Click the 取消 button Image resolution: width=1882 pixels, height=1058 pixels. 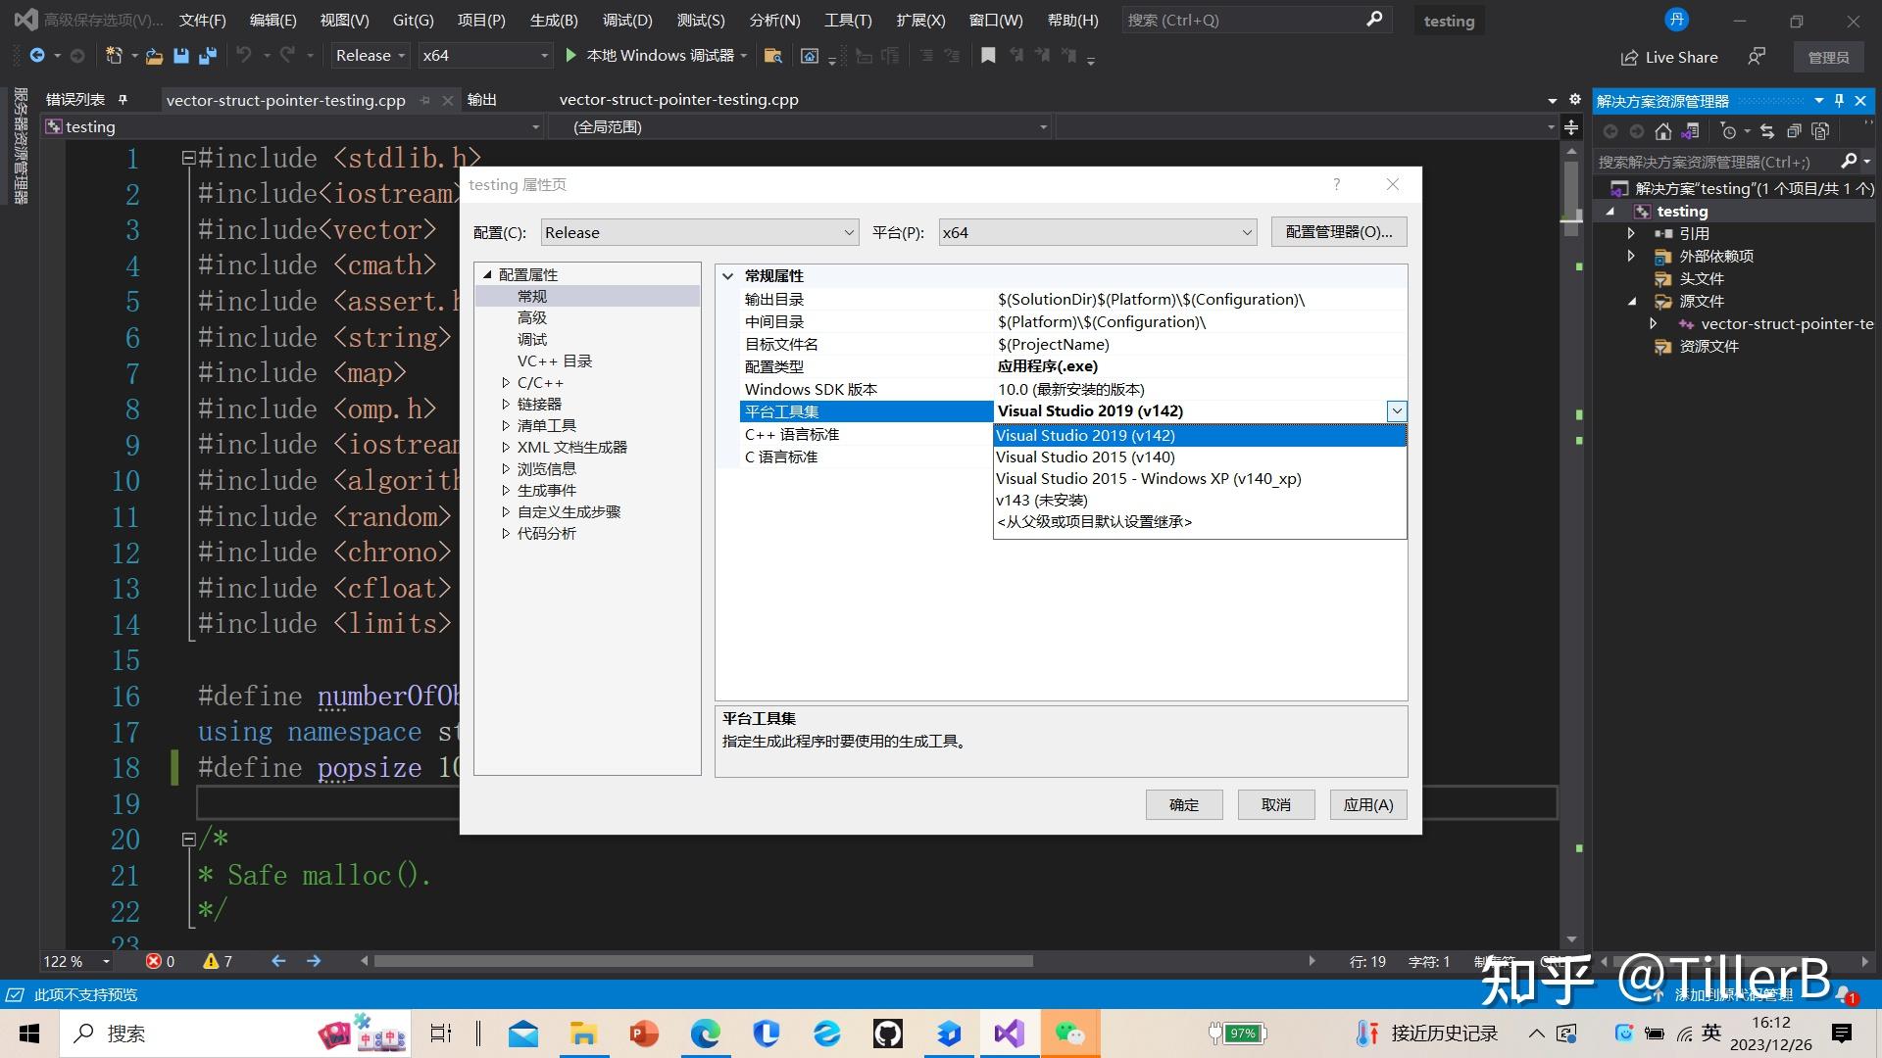tap(1276, 804)
